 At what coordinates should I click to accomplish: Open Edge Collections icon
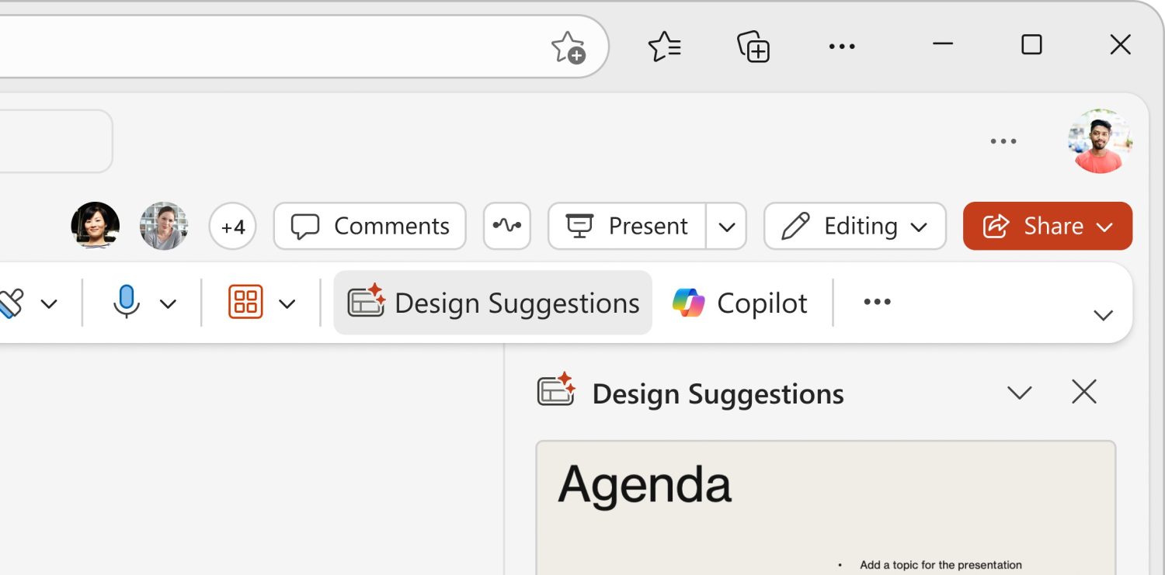pos(752,47)
